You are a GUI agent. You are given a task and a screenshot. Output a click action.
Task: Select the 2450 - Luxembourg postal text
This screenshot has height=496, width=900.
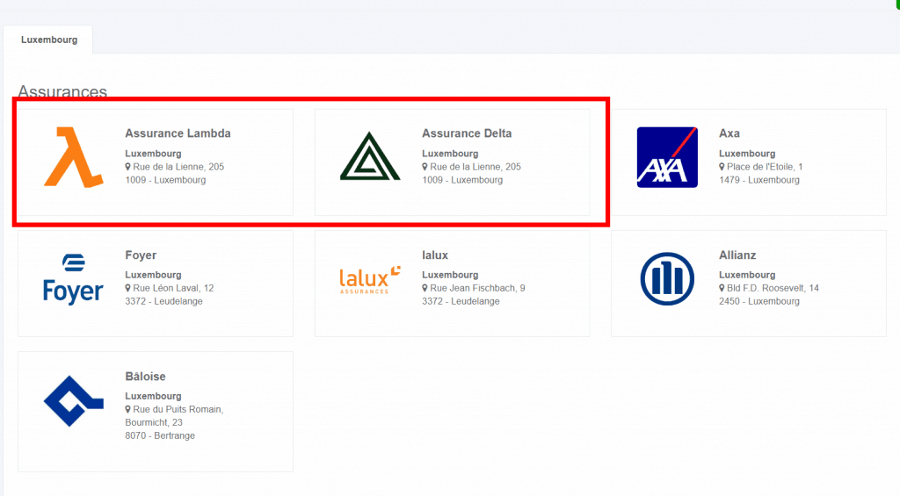click(x=758, y=301)
